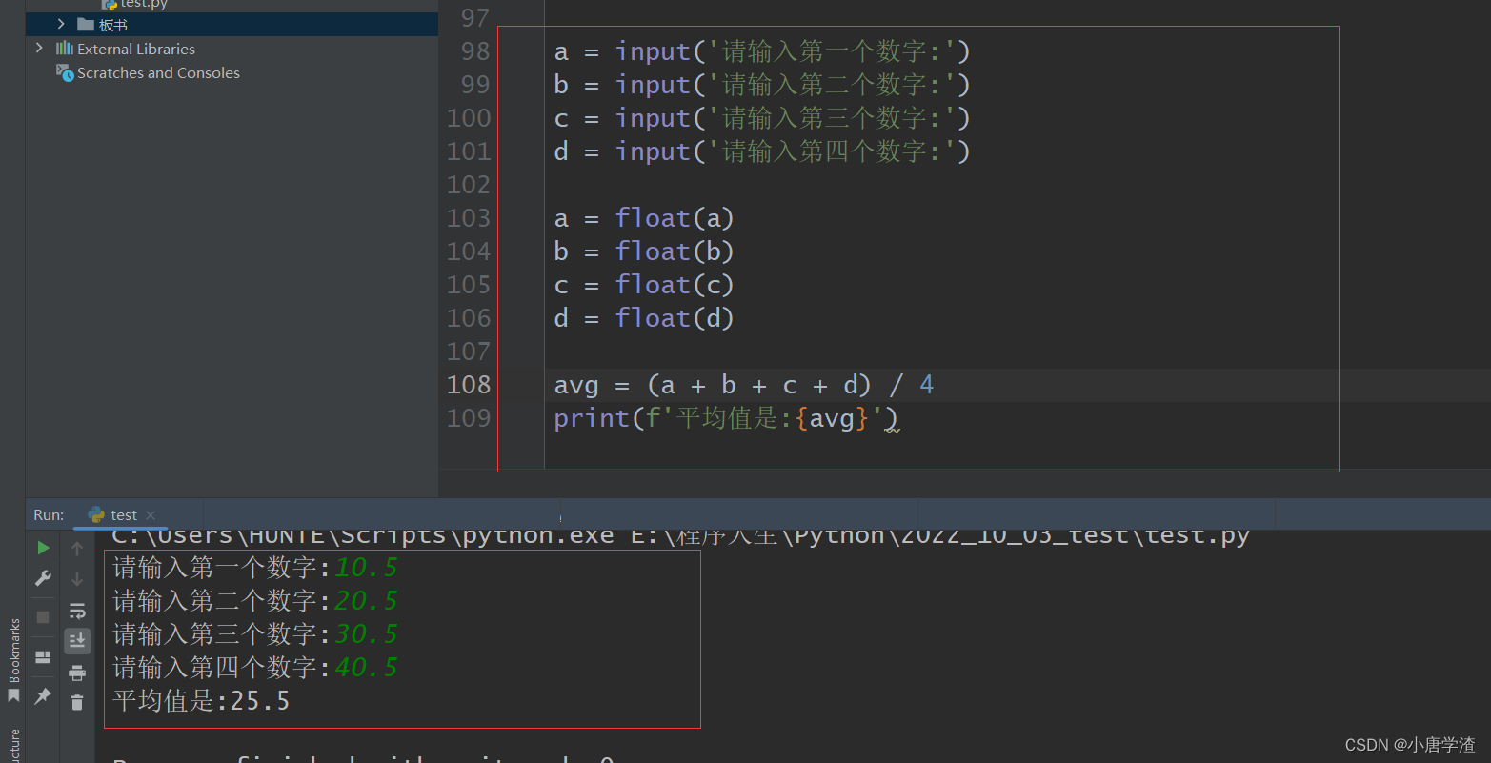Click the 'Run:' label of the tool window

(x=49, y=514)
